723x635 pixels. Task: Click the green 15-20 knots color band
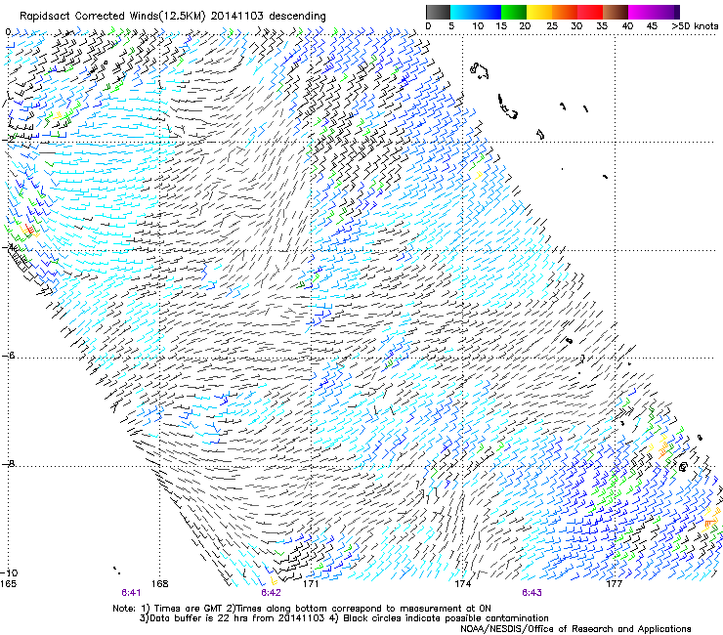click(x=514, y=12)
